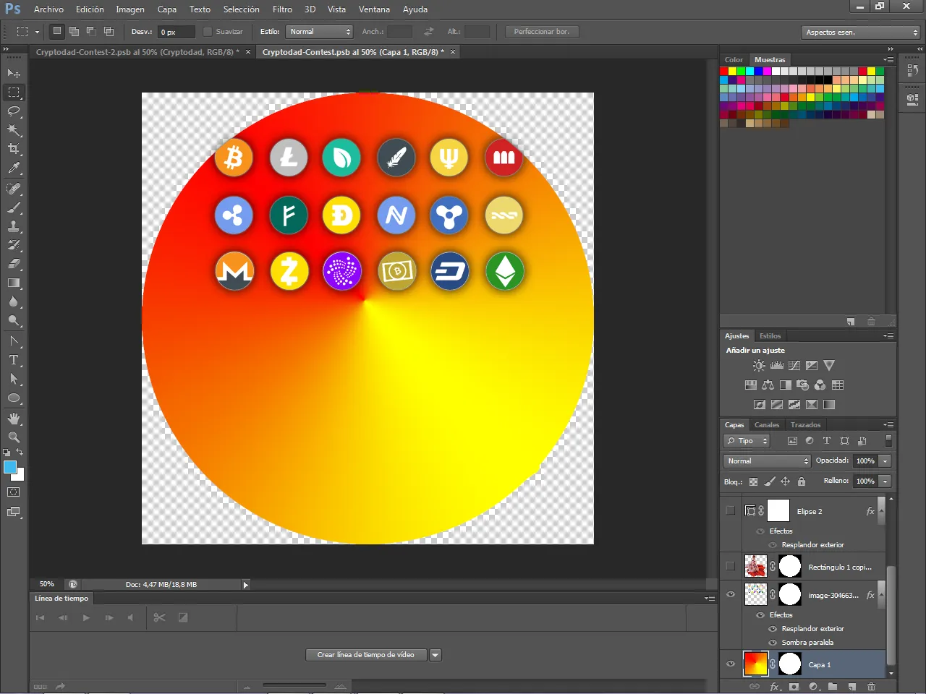Select the Ellipse shape tool
The width and height of the screenshot is (926, 694).
click(14, 398)
